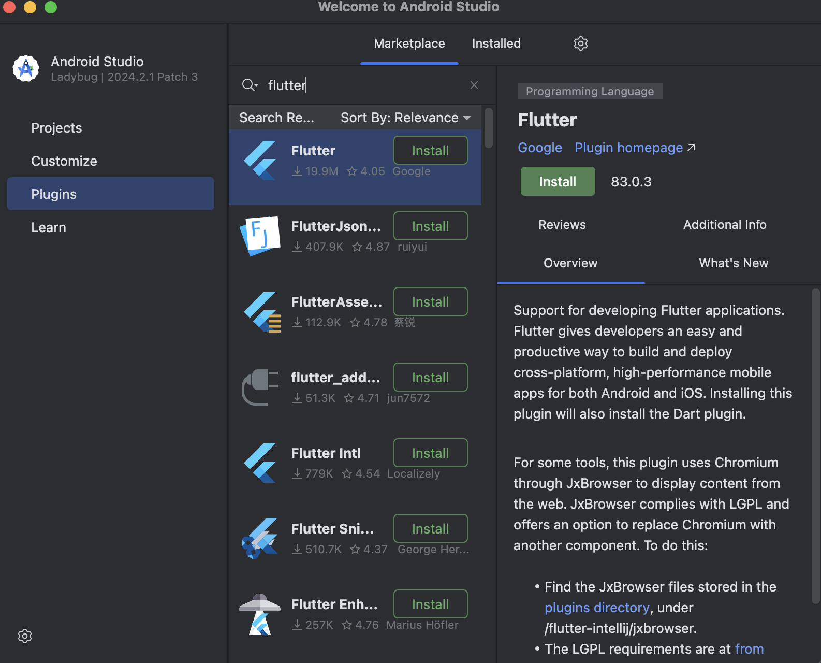This screenshot has width=821, height=663.
Task: Select the Flutter plugin logo icon
Action: click(x=260, y=161)
